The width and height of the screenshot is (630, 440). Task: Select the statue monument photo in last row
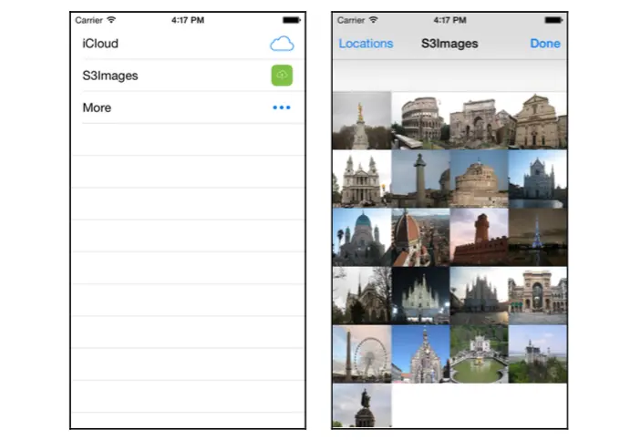[x=362, y=405]
